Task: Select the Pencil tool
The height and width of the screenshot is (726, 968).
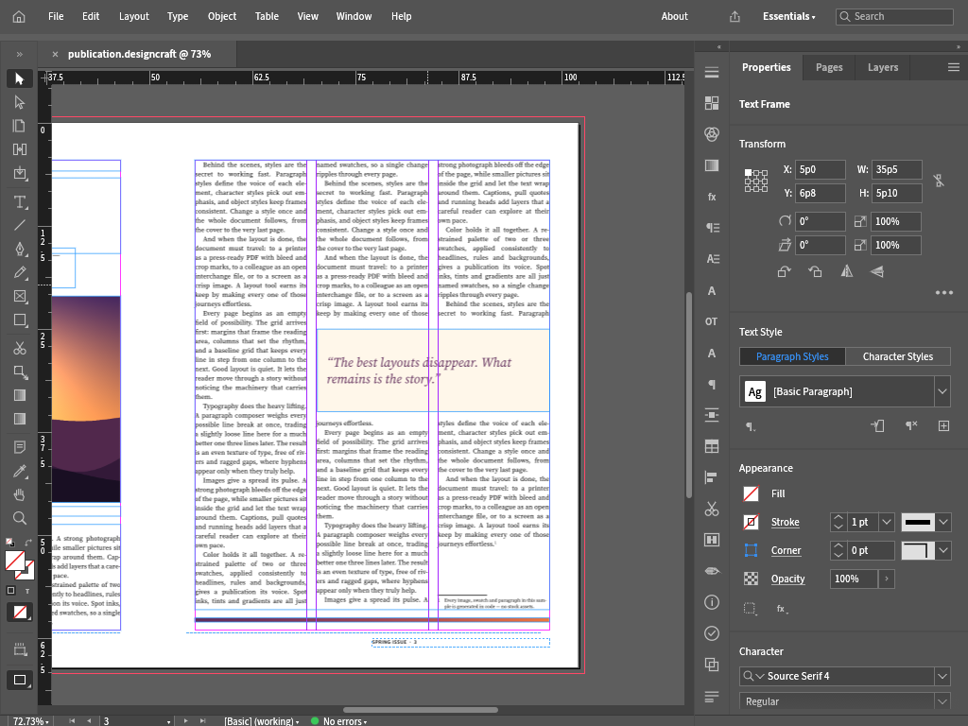Action: pos(19,272)
